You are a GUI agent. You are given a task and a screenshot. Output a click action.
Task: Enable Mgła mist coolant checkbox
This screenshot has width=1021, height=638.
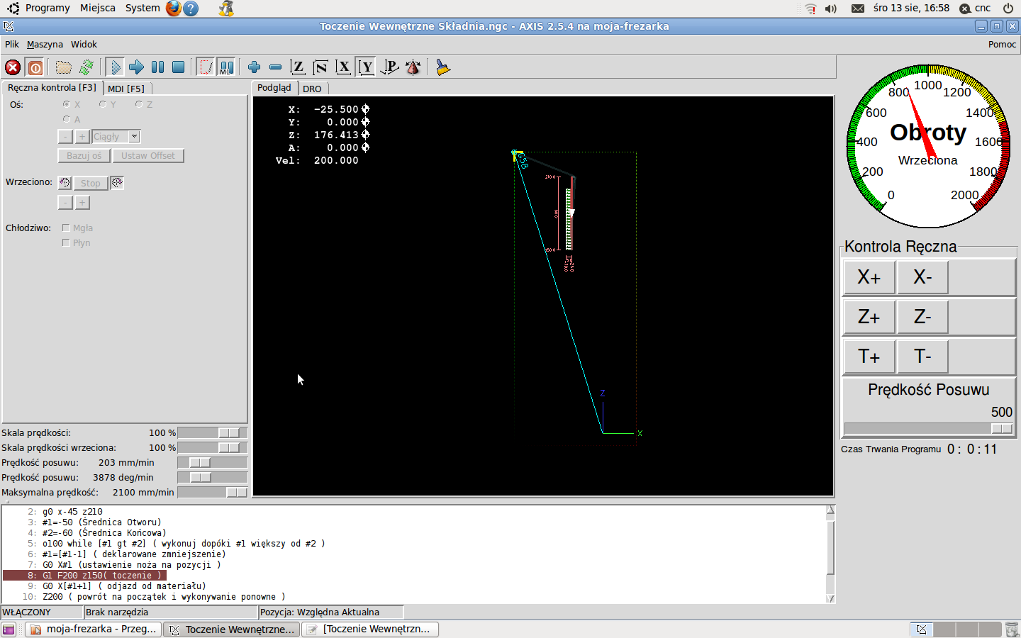(x=66, y=228)
